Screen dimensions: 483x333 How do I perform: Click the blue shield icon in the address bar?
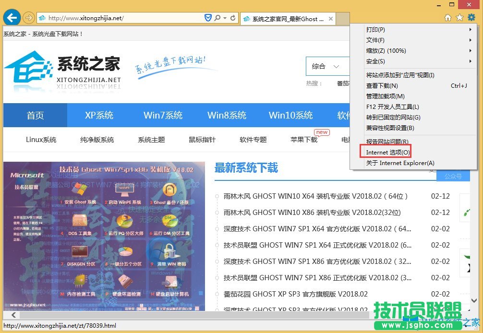click(208, 17)
